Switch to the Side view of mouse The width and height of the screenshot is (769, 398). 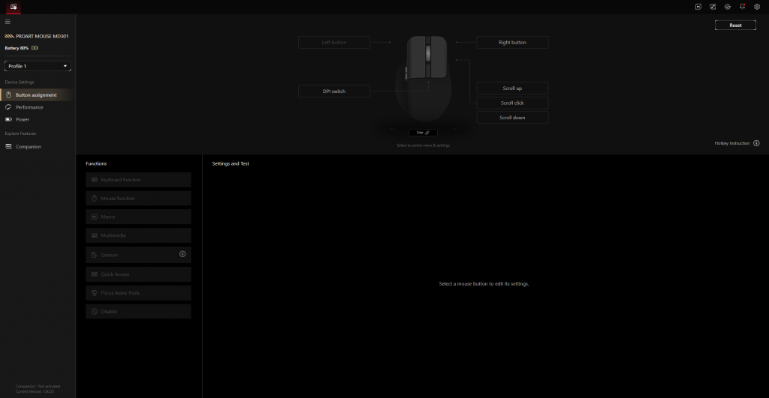point(423,133)
